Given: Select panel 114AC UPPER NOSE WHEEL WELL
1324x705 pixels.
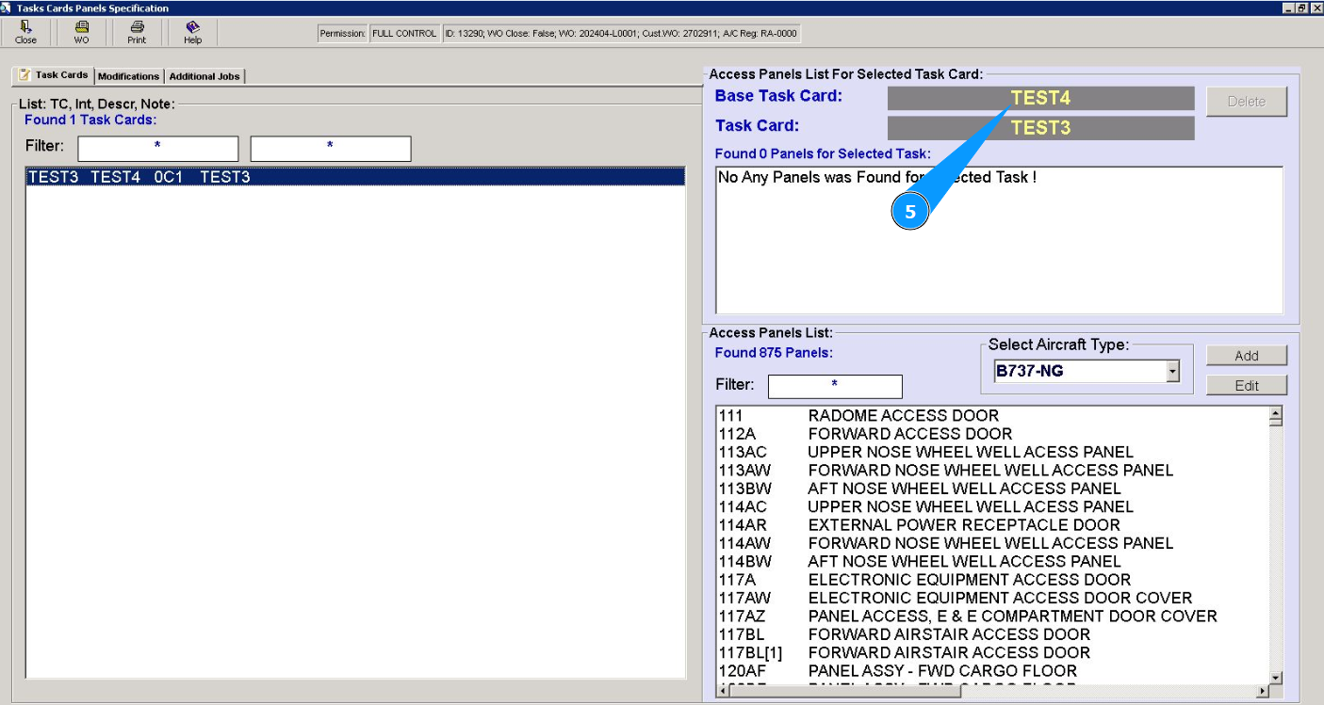Looking at the screenshot, I should coord(993,506).
